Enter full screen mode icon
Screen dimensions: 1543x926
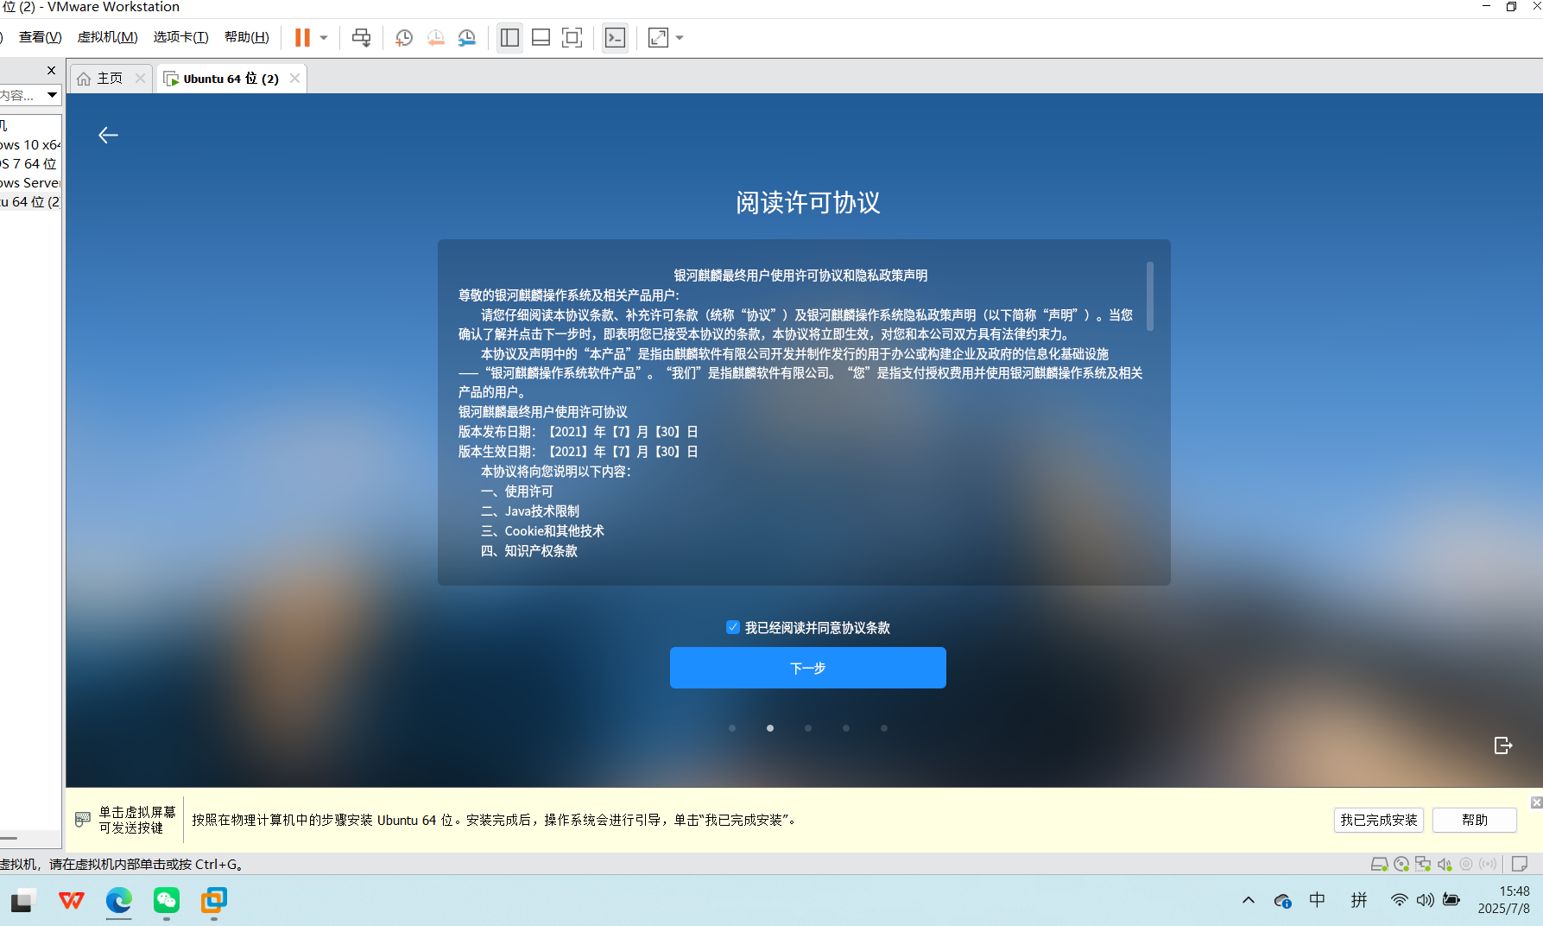pyautogui.click(x=572, y=38)
